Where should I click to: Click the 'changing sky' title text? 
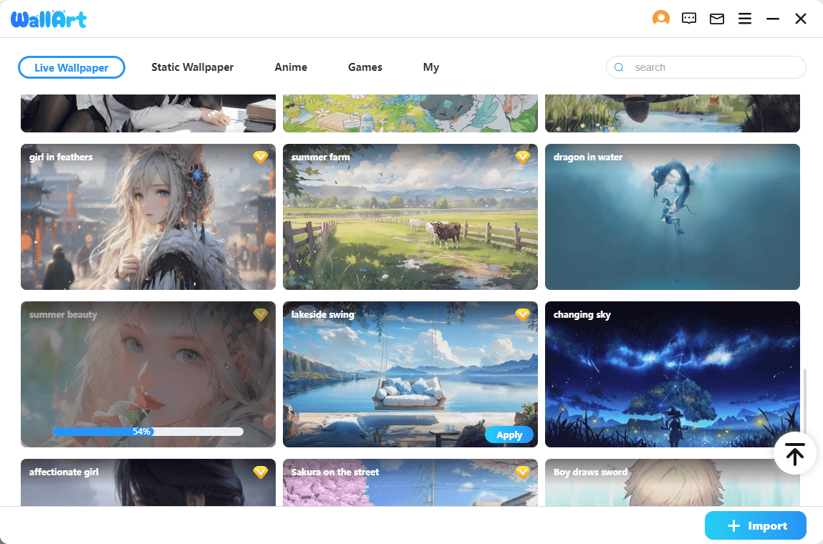click(582, 315)
